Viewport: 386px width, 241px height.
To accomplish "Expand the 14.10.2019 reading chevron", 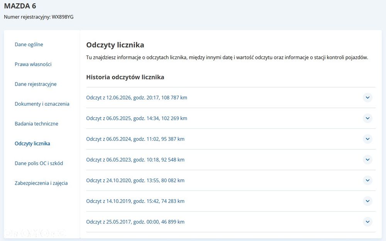I will tap(367, 201).
